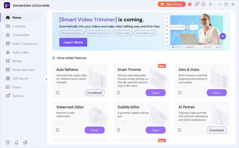Open the gift box icon in title bar
Image resolution: width=239 pixels, height=148 pixels.
point(190,4)
